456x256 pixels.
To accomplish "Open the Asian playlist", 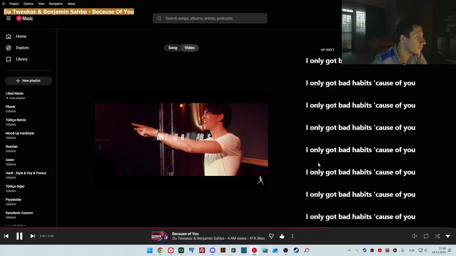I will (28, 162).
